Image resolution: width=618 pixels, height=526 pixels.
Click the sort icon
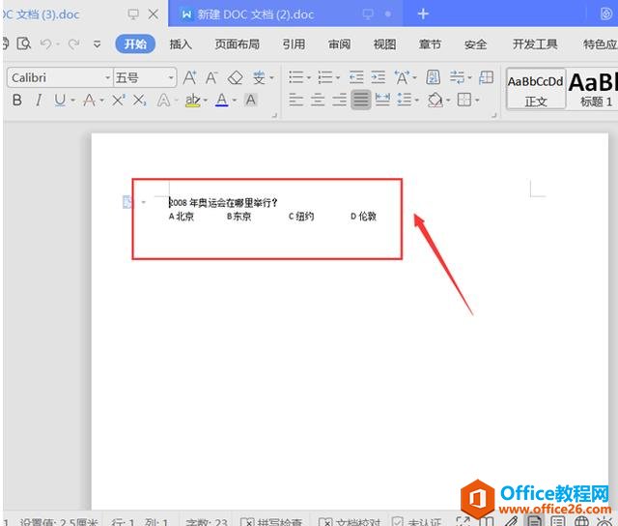433,77
